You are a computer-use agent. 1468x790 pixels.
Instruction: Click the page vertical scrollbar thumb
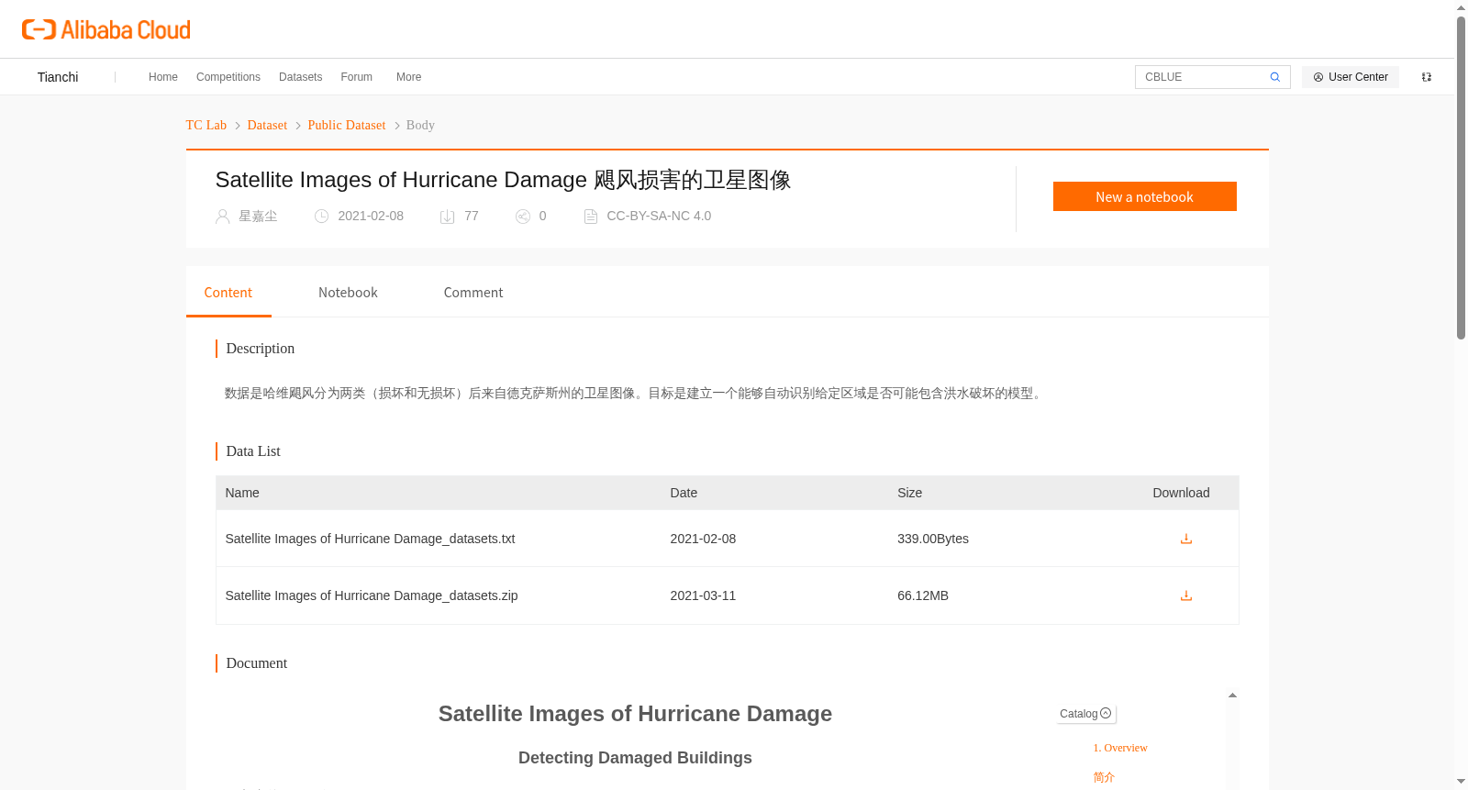(x=1461, y=178)
